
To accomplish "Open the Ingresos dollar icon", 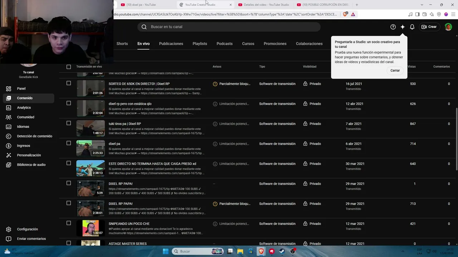I will (9, 146).
